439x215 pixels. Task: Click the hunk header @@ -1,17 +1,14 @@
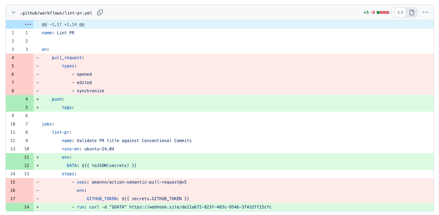pyautogui.click(x=63, y=25)
